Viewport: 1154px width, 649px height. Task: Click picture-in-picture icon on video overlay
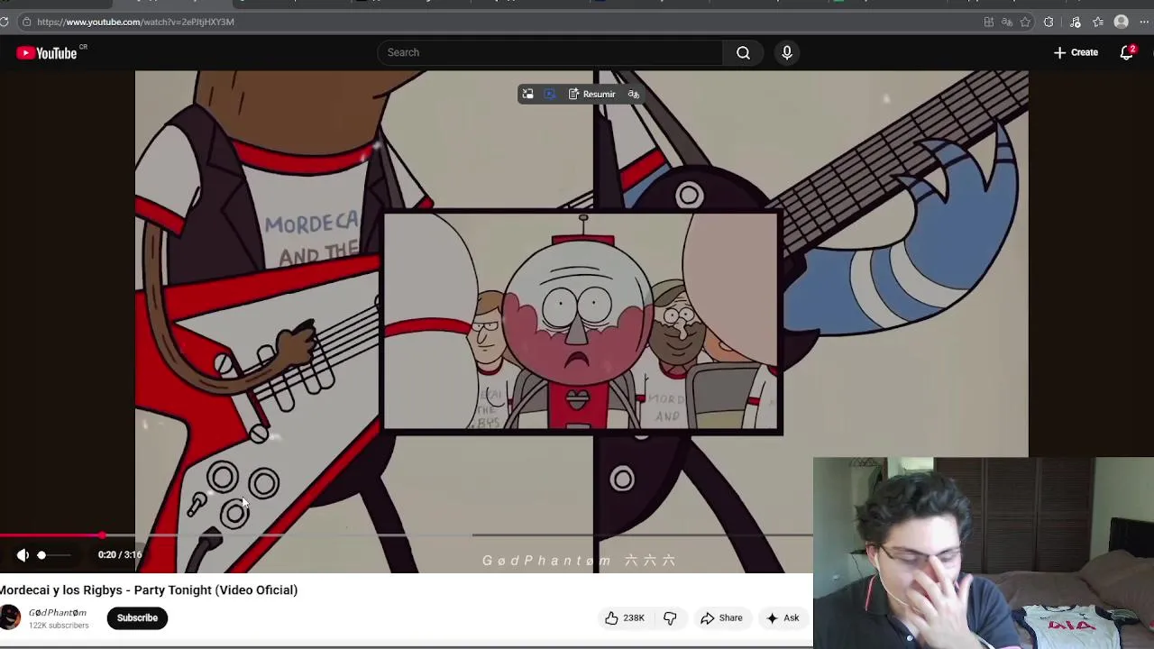(527, 94)
